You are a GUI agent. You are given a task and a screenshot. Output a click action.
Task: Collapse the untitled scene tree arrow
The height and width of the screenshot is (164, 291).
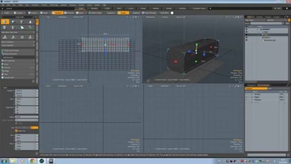[x=258, y=29]
